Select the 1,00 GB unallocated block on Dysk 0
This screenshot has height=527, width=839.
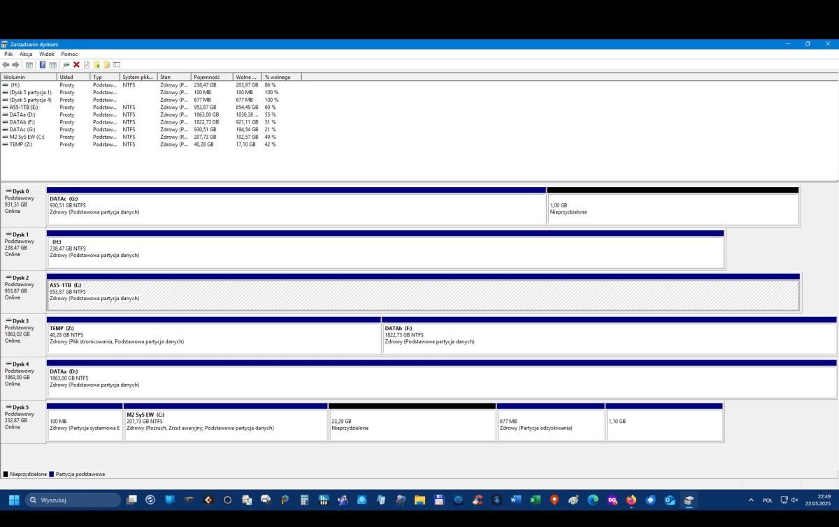(673, 206)
